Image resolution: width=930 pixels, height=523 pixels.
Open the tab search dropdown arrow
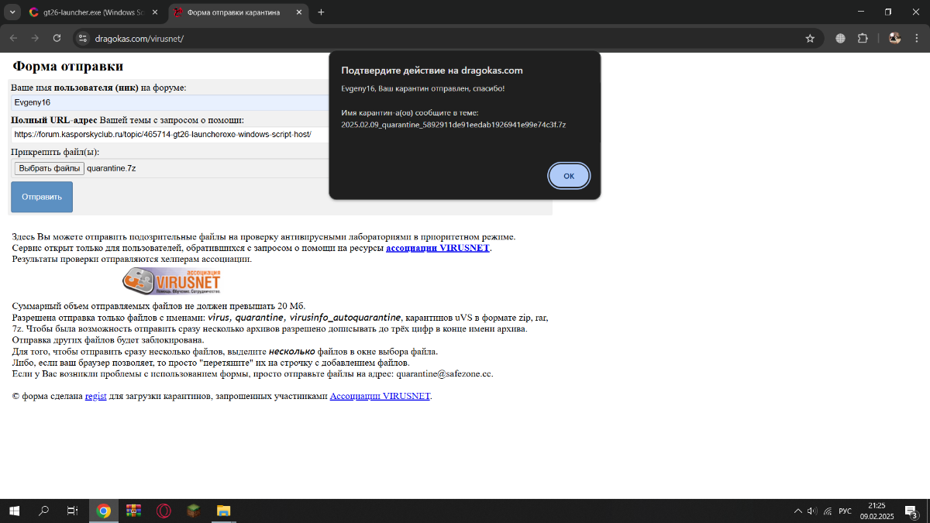click(x=12, y=12)
